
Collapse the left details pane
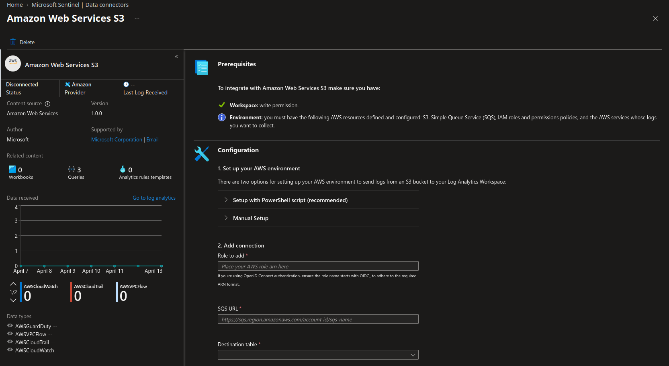pos(176,57)
